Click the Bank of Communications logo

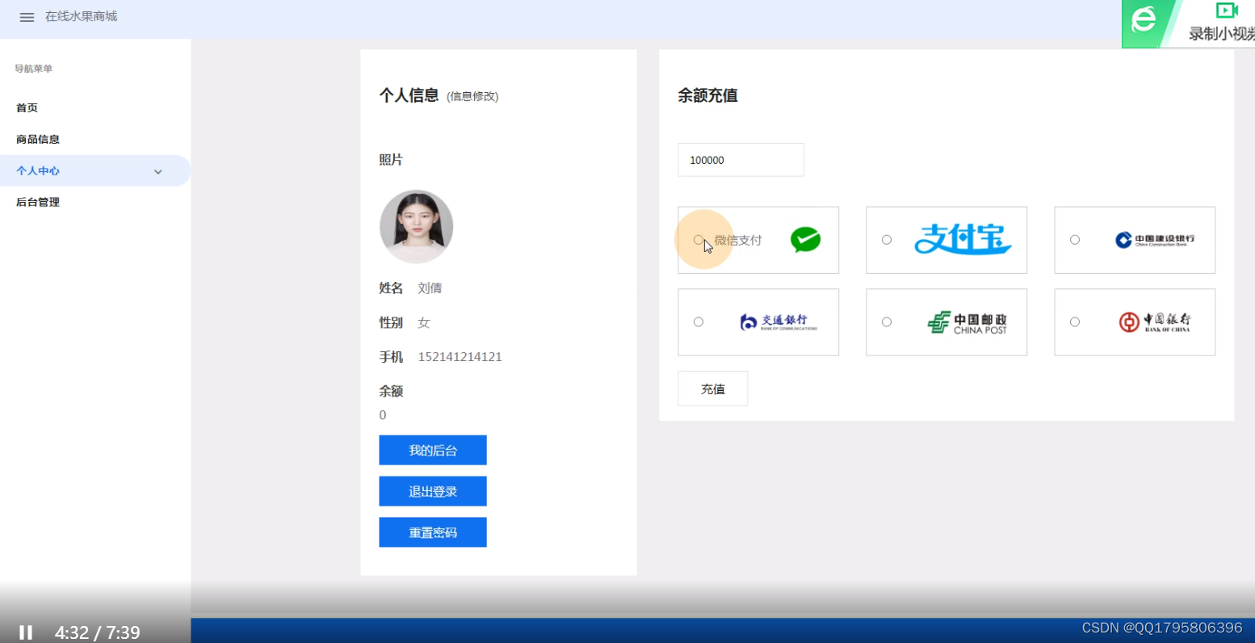coord(779,322)
